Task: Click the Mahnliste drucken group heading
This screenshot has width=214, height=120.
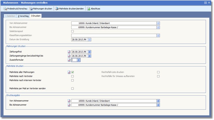Action: coord(15,66)
